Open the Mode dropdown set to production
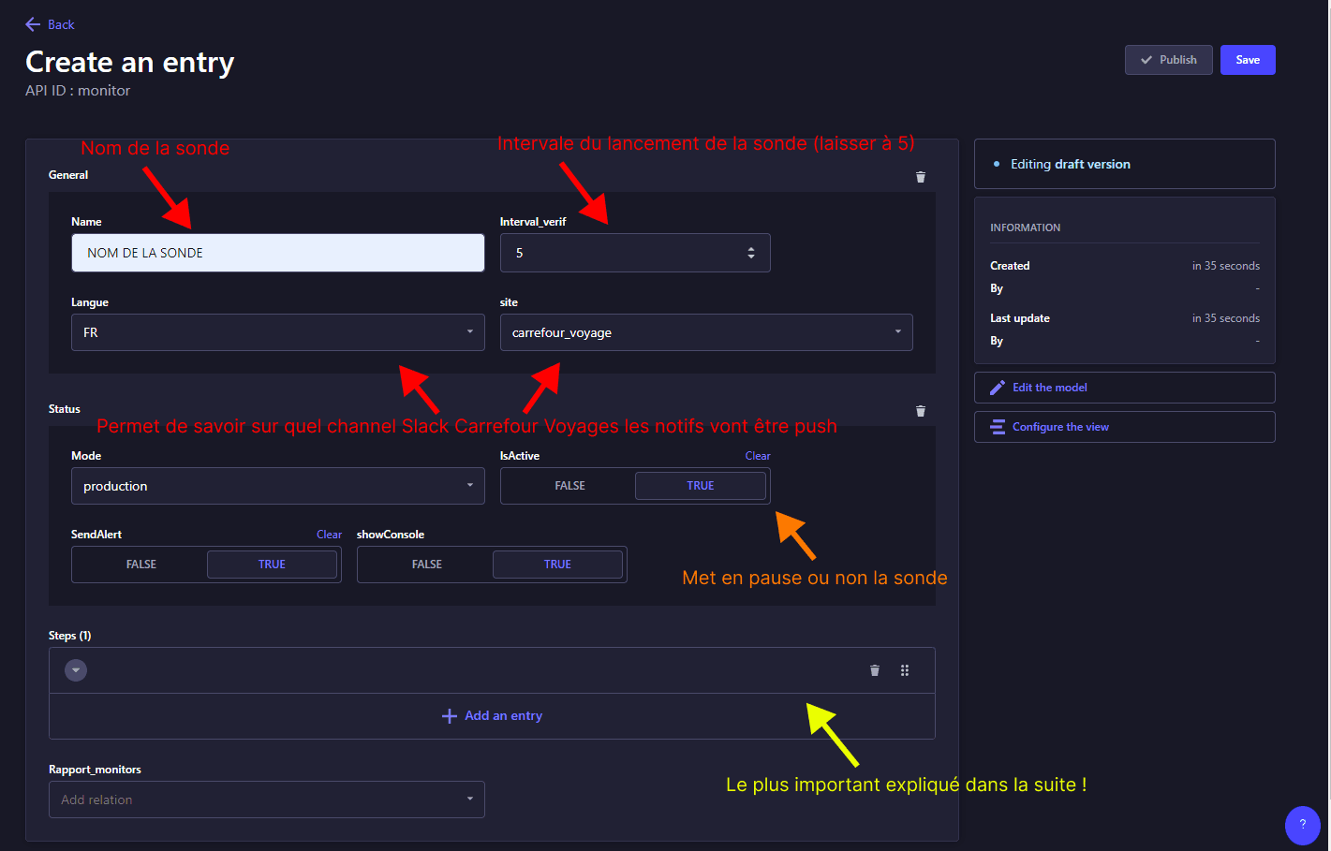The image size is (1331, 851). click(x=277, y=486)
